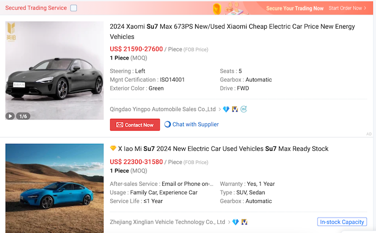
Task: Open Qingdao Yingpo Automobile Sales supplier page
Action: click(x=162, y=109)
